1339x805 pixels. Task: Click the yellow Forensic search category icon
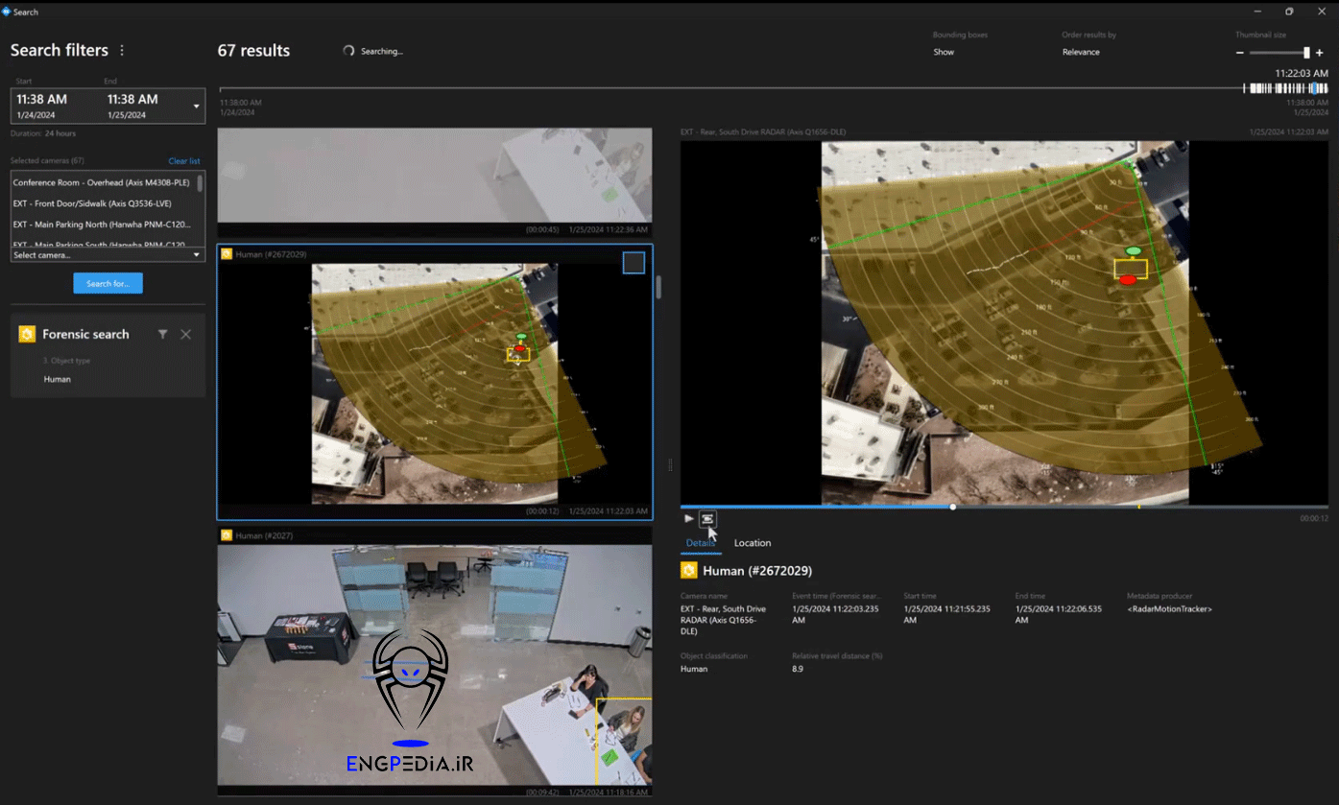click(x=28, y=334)
